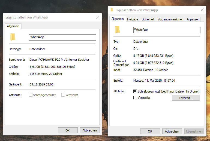Click the WhatsApp name field in right dialog

167,30
